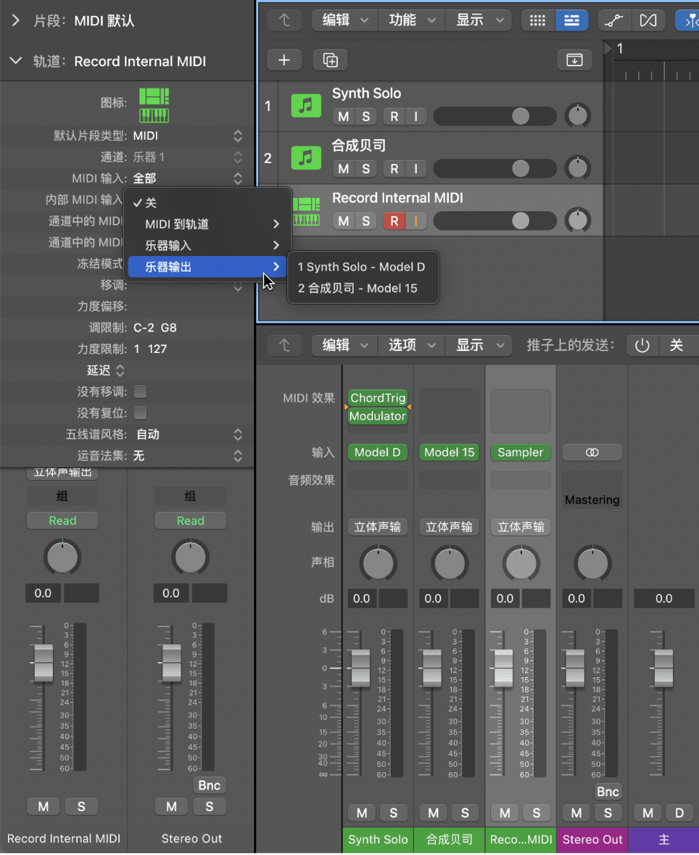The height and width of the screenshot is (855, 699).
Task: Click the Synth Solo track instrument icon
Action: 306,106
